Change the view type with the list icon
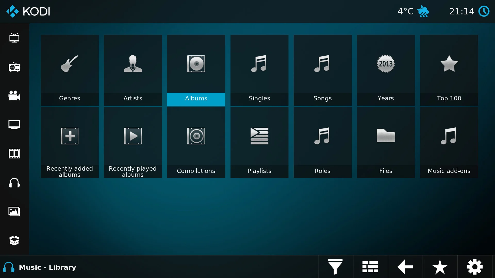This screenshot has width=495, height=278. click(x=370, y=267)
